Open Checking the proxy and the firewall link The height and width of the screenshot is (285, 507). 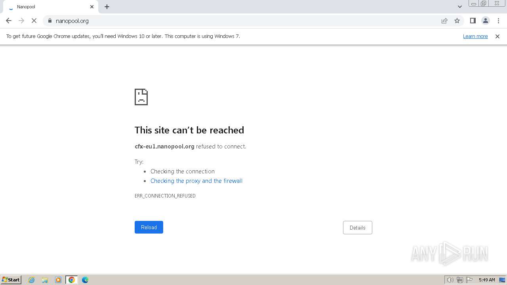[x=196, y=181]
